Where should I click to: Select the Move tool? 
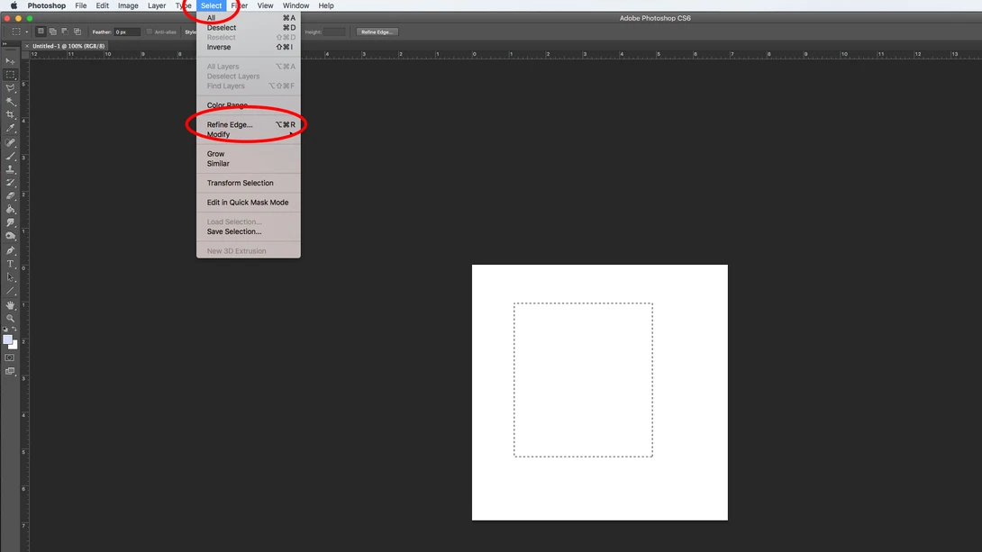point(10,60)
